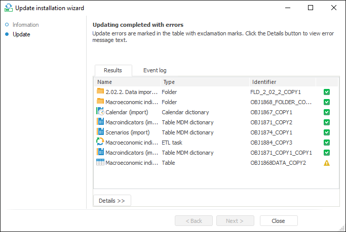Select the OBJ1871_COPY2 Macroindicators row
Image resolution: width=346 pixels, height=232 pixels.
pos(203,122)
